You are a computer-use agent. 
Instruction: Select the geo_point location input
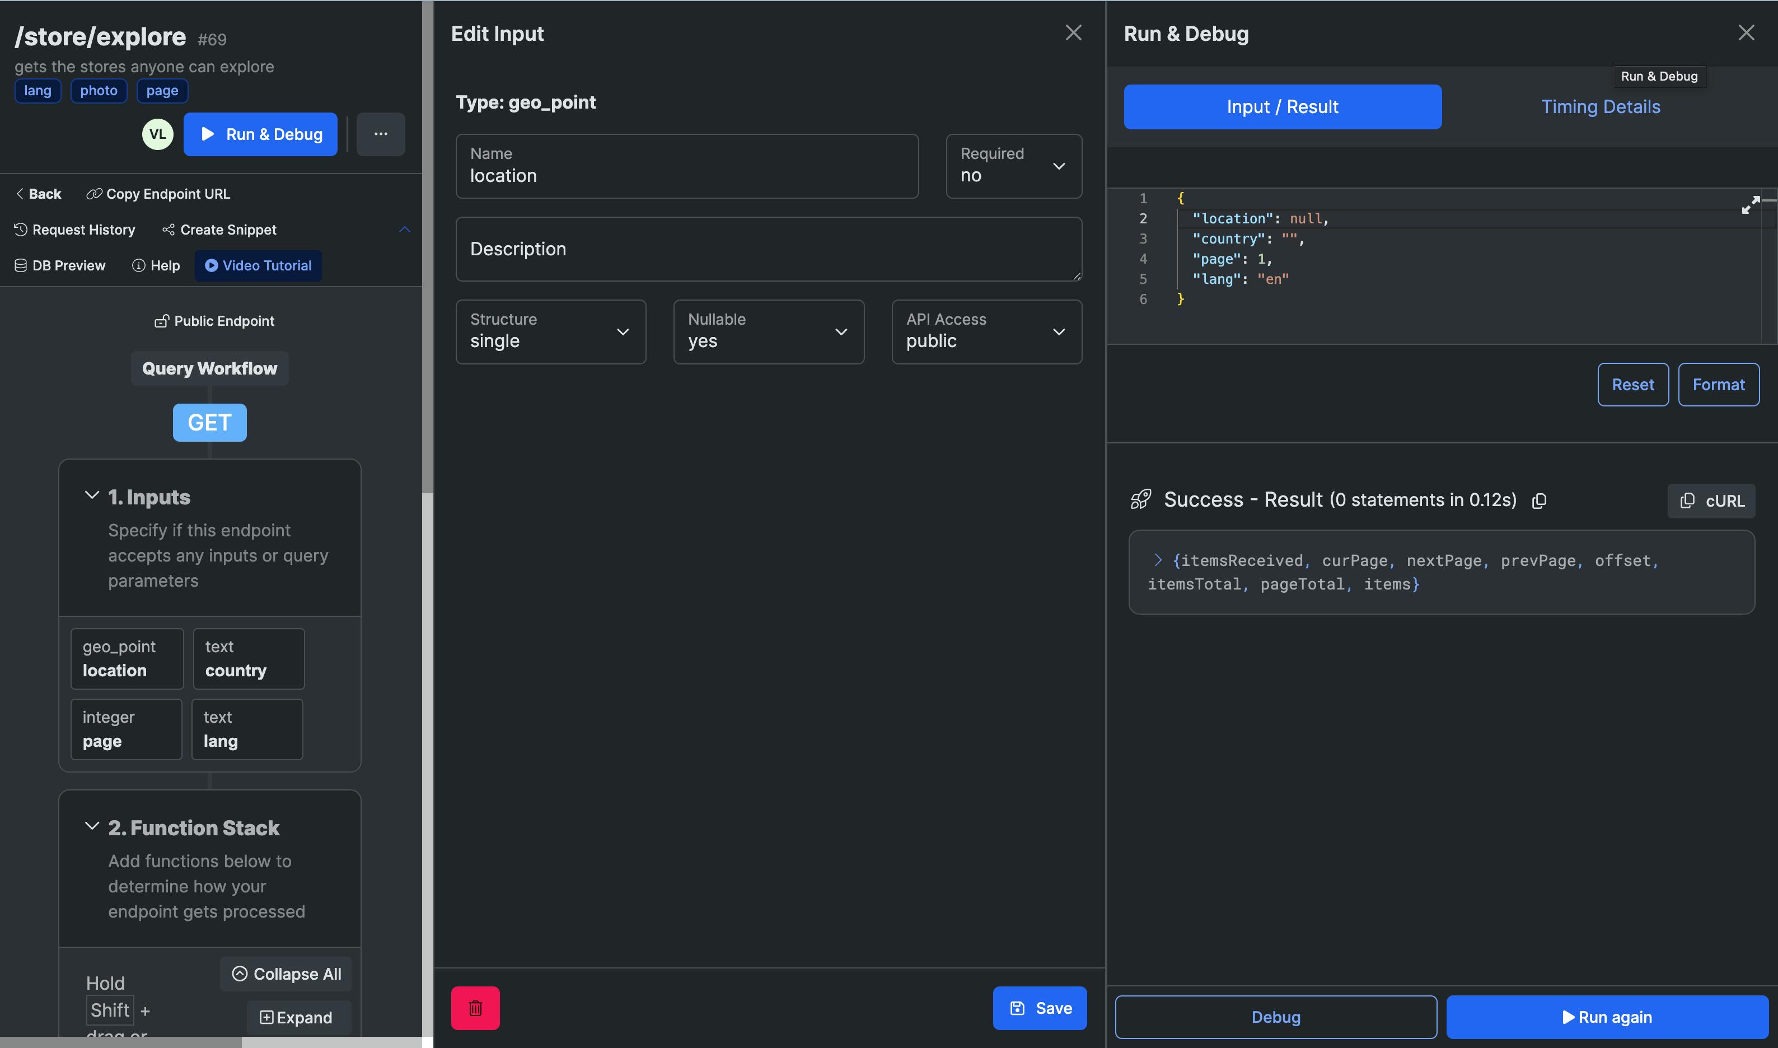pos(127,659)
